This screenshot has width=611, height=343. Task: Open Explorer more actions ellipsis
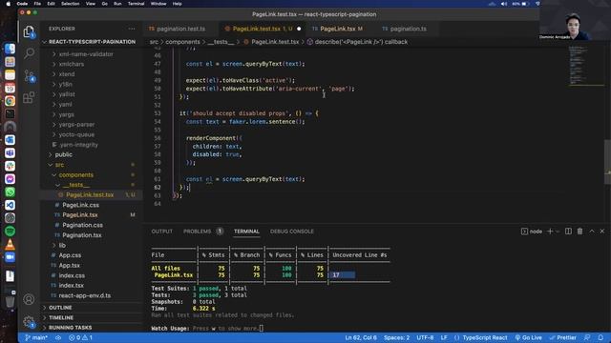(132, 29)
